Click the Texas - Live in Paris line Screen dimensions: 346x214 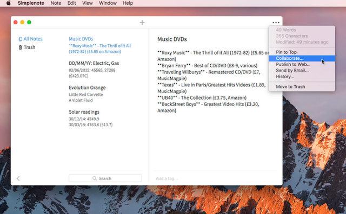(x=211, y=88)
